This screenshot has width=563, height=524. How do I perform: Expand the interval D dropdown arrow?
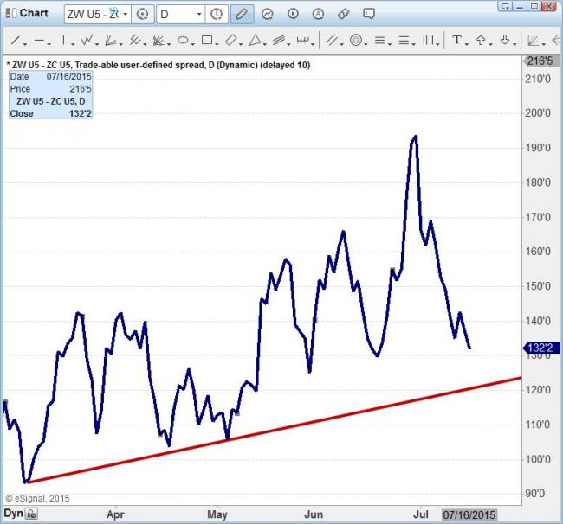199,15
